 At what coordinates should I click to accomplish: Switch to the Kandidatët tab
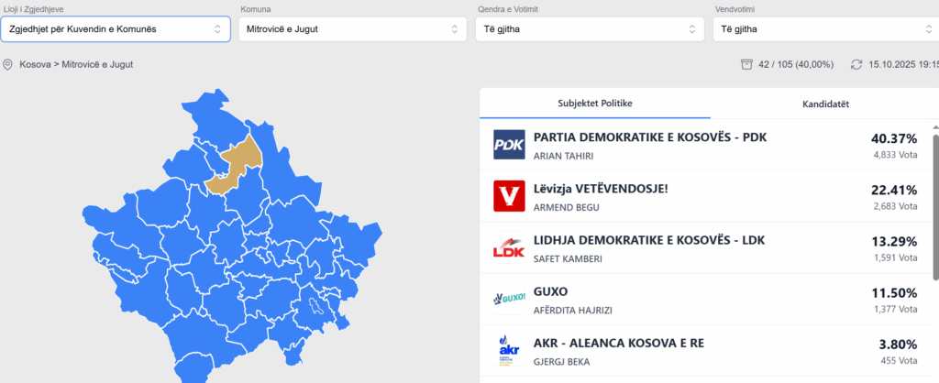tap(825, 104)
